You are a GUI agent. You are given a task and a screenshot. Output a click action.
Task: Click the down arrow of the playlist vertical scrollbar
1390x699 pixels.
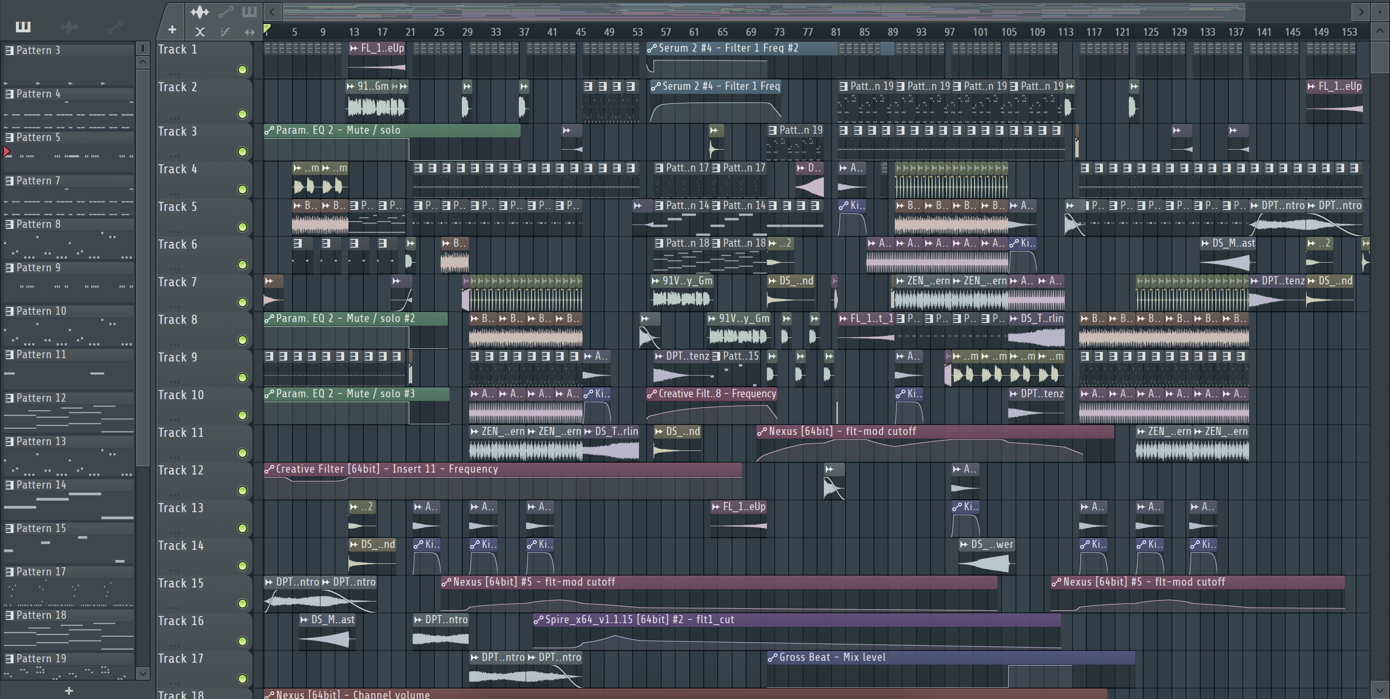[x=1380, y=689]
